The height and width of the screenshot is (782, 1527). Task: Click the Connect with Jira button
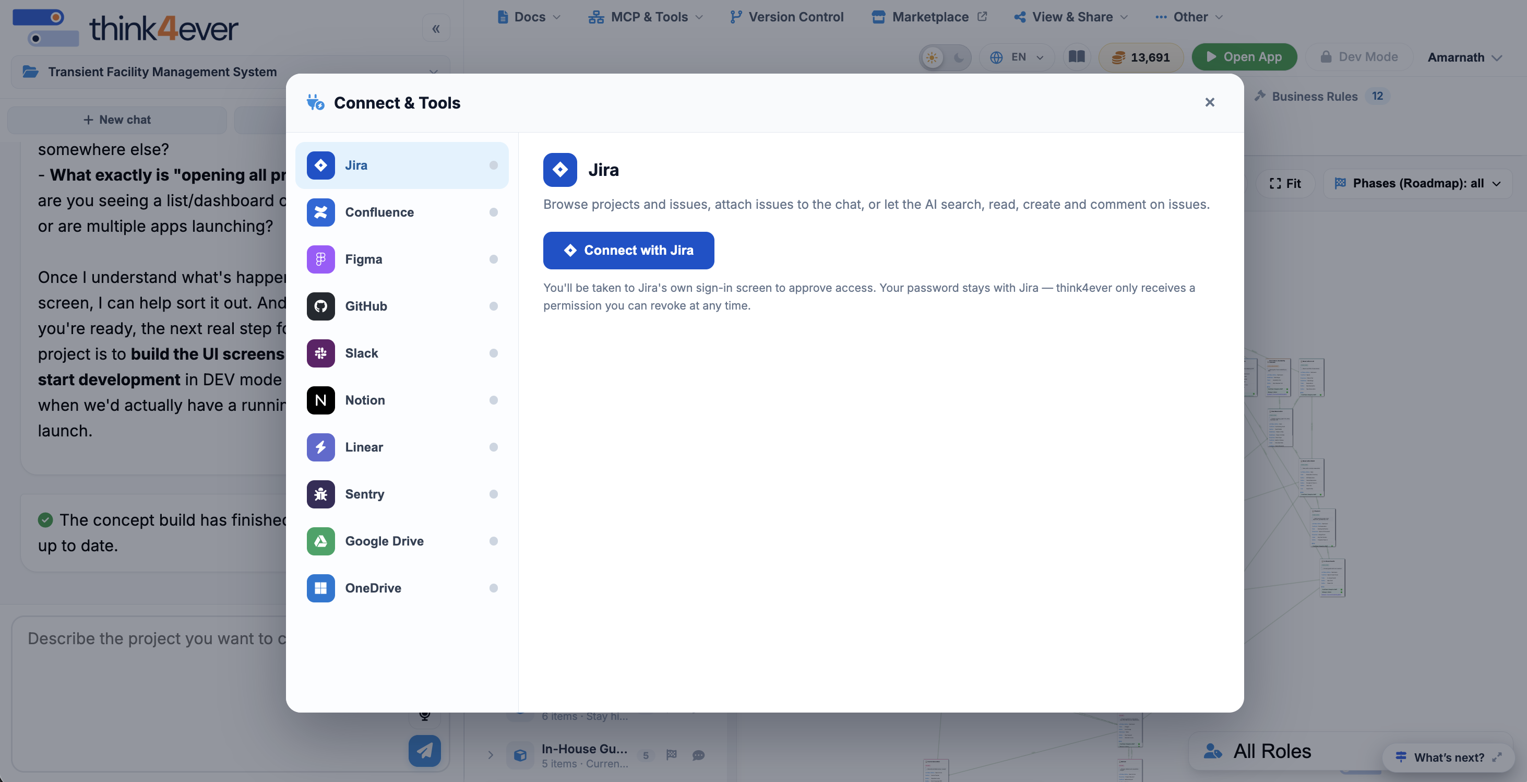[628, 250]
